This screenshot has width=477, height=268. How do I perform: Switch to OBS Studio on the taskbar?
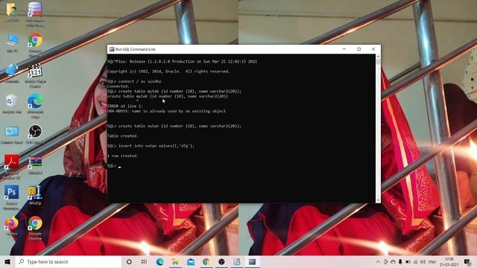(221, 261)
